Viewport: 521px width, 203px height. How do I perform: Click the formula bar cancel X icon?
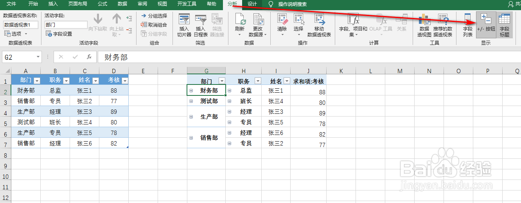(61, 57)
